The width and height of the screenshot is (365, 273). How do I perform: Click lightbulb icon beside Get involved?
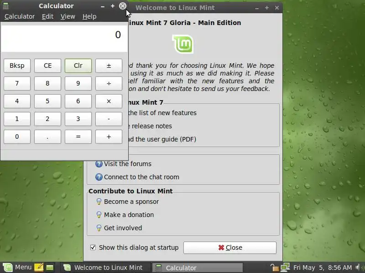[x=99, y=228]
